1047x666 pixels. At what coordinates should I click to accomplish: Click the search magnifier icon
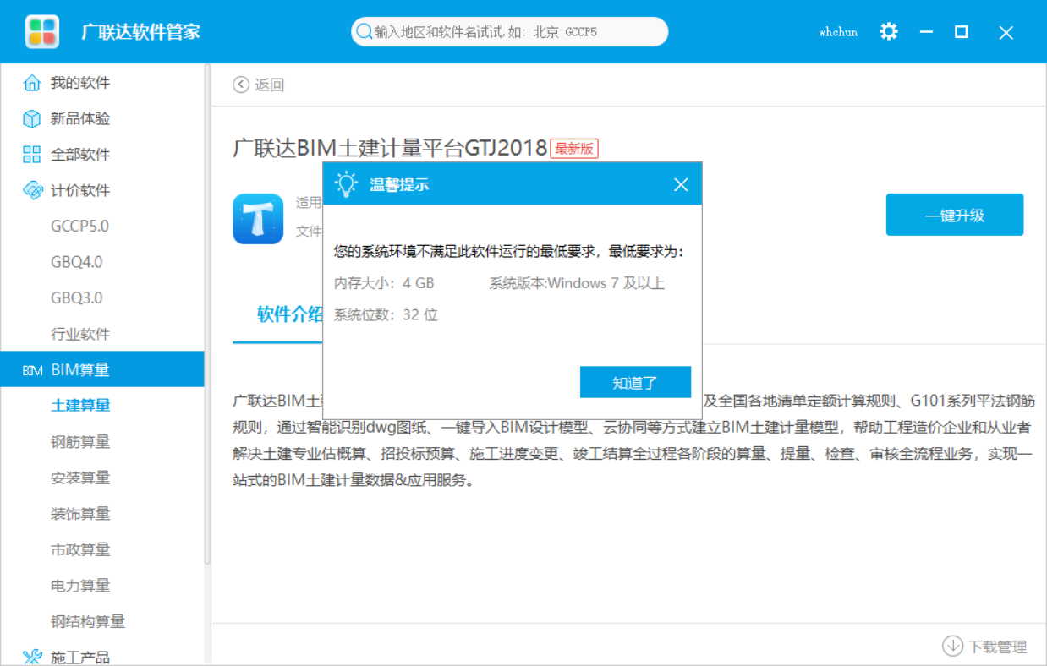[x=364, y=31]
